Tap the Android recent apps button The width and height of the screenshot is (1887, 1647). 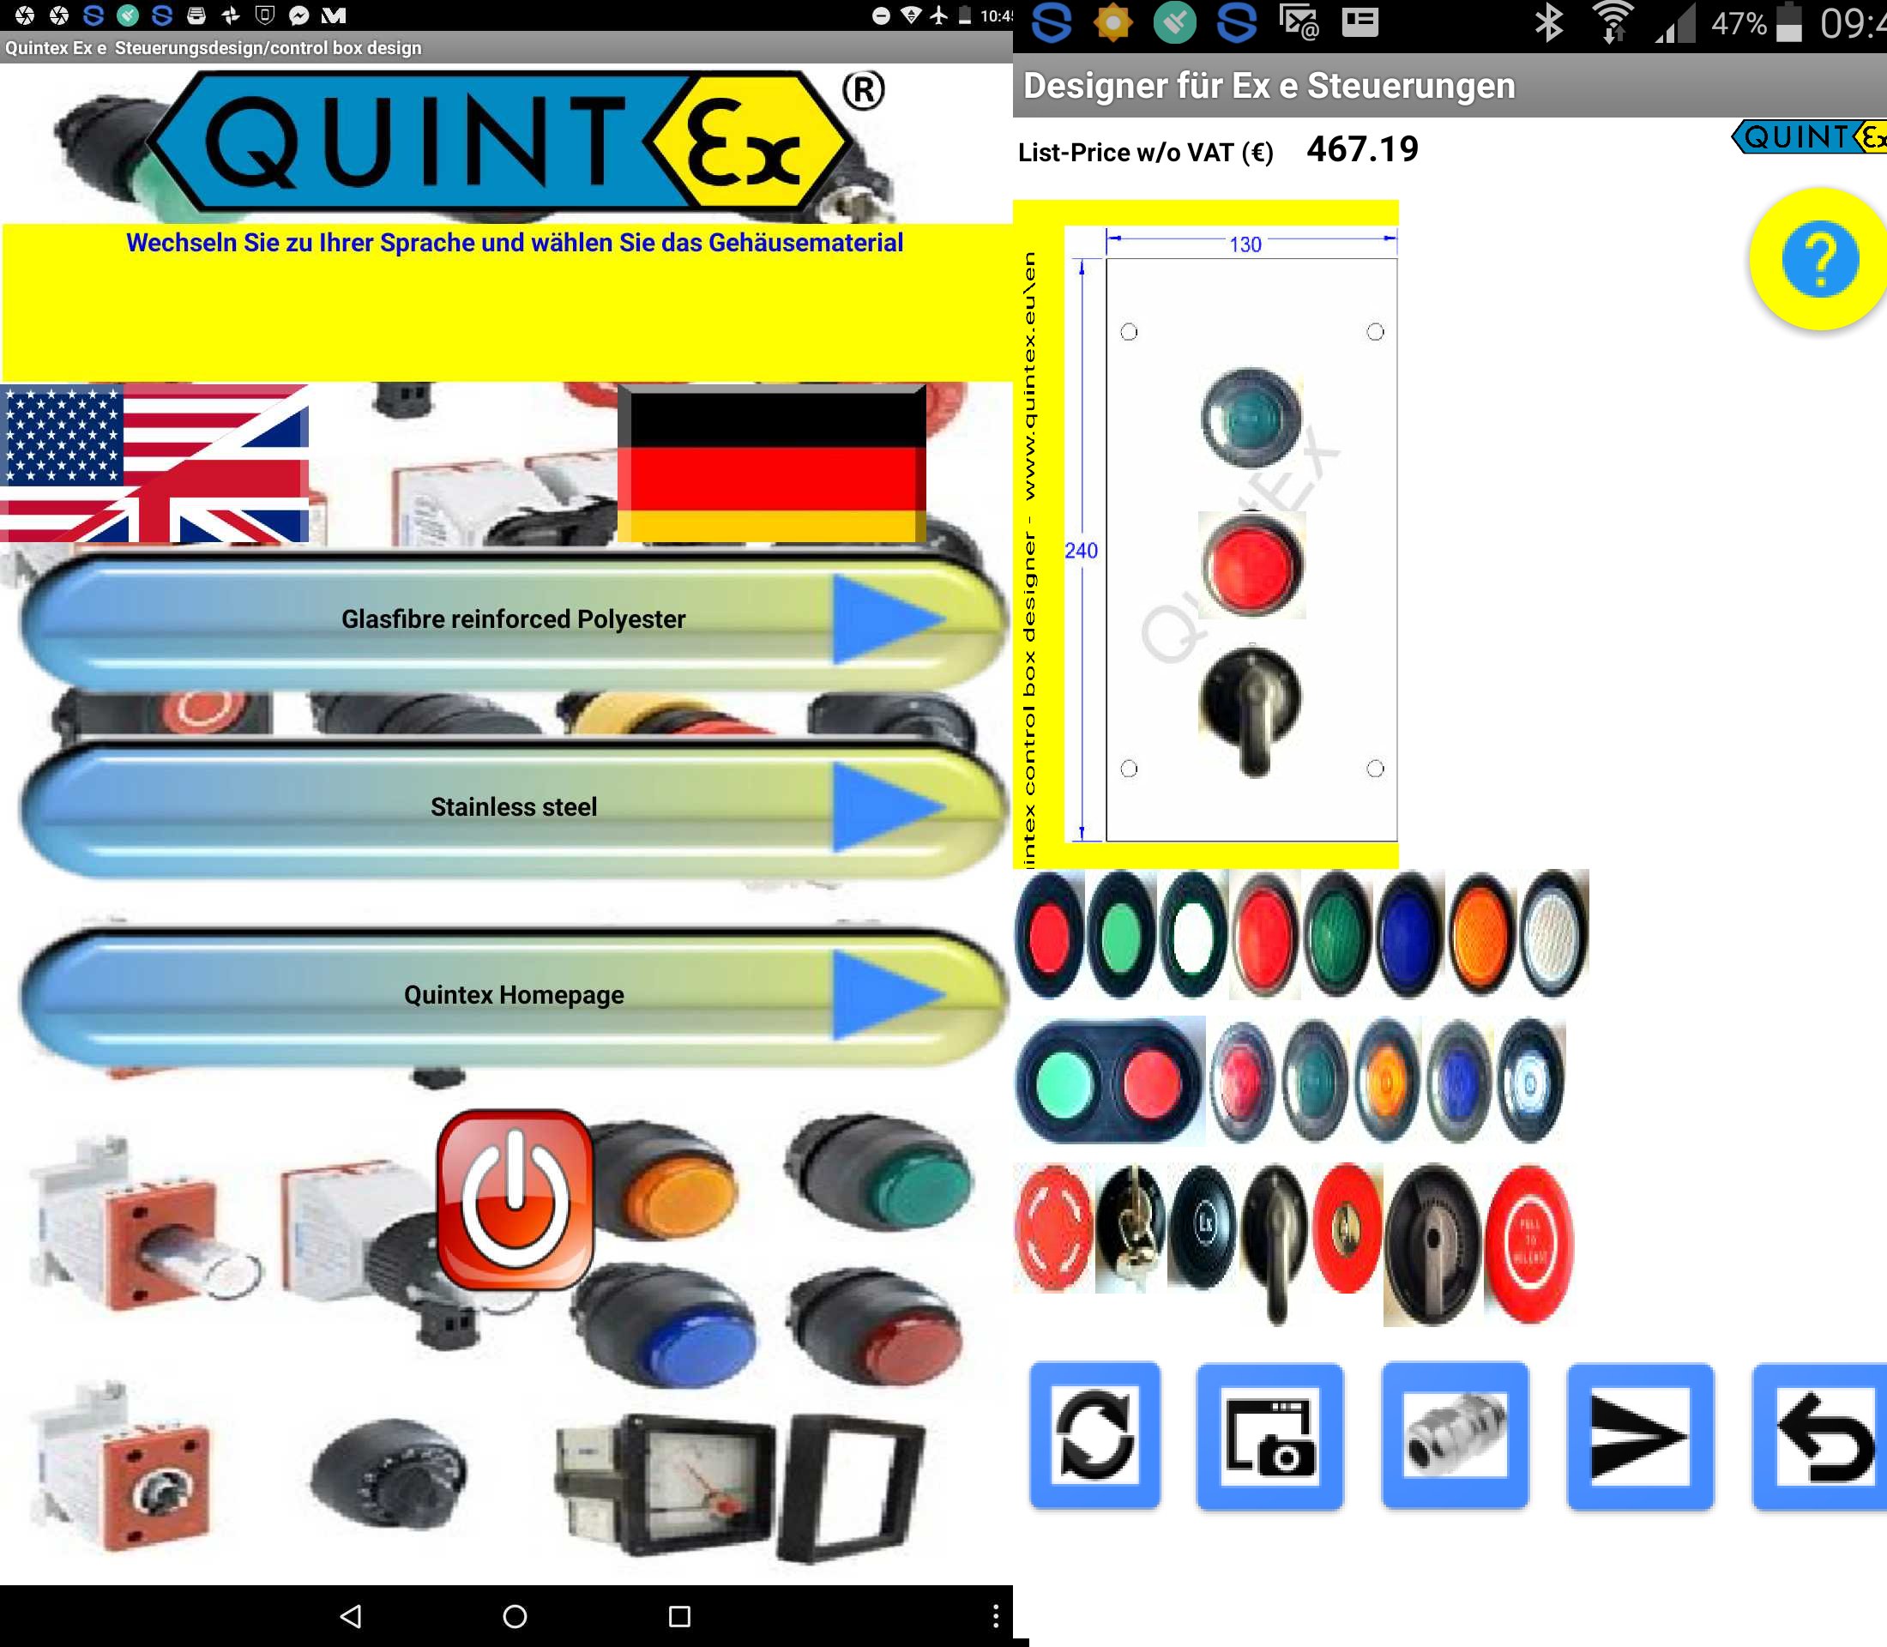[x=679, y=1616]
